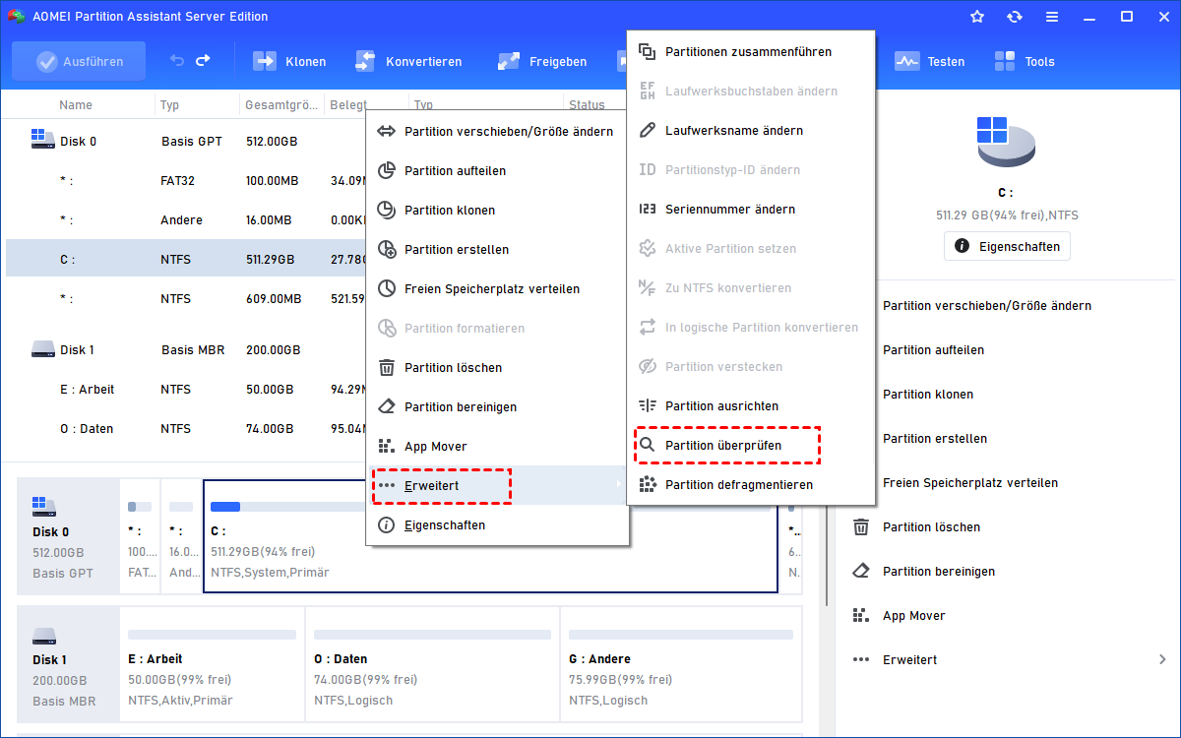Click the Status column header
The width and height of the screenshot is (1181, 738).
(x=587, y=104)
